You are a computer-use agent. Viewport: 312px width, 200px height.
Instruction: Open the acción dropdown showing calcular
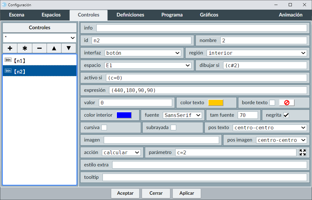click(x=121, y=152)
